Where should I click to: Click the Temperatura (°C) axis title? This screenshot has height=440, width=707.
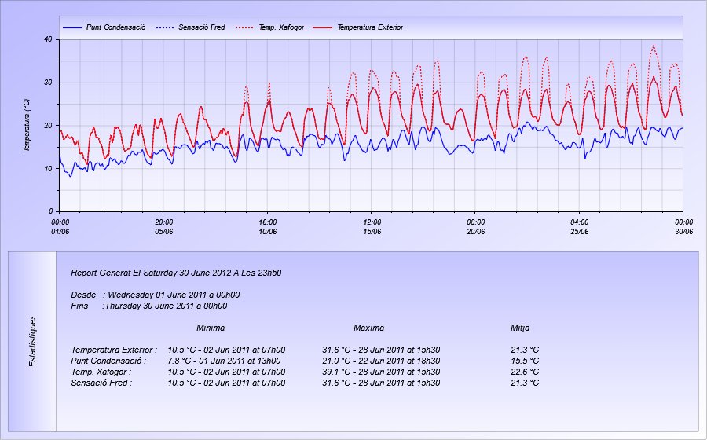pos(27,126)
